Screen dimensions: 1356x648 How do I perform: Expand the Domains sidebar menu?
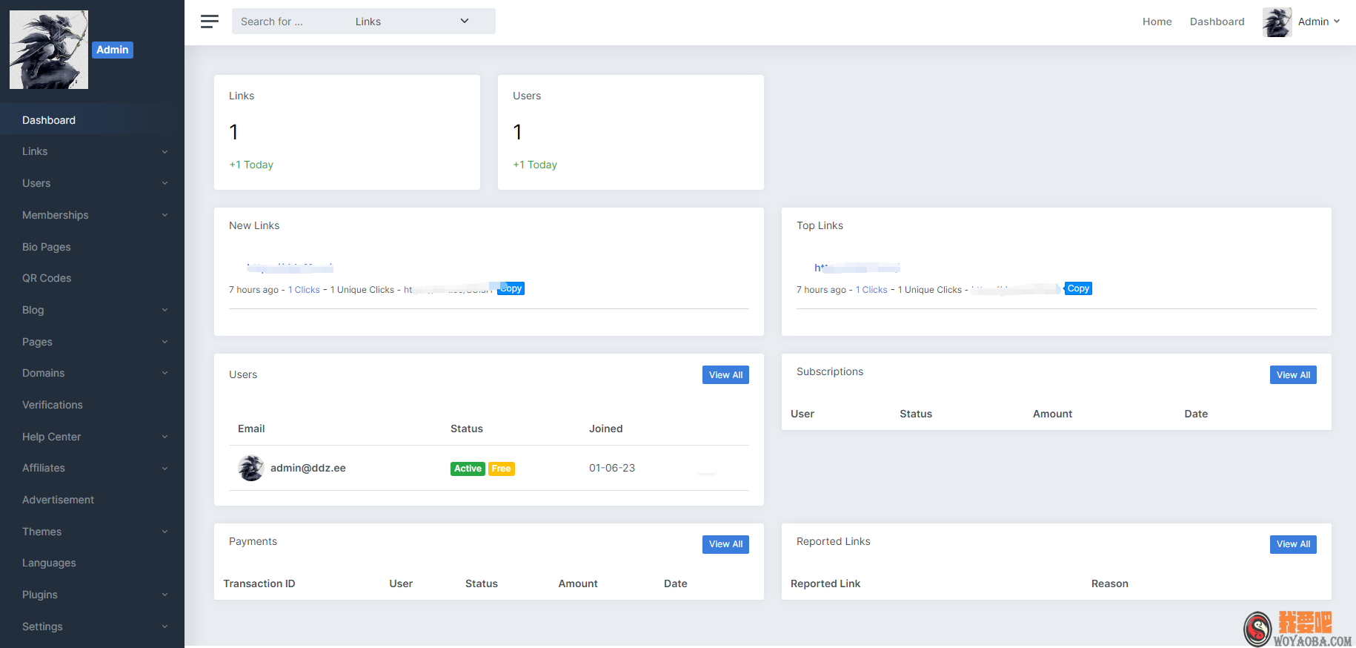point(92,373)
